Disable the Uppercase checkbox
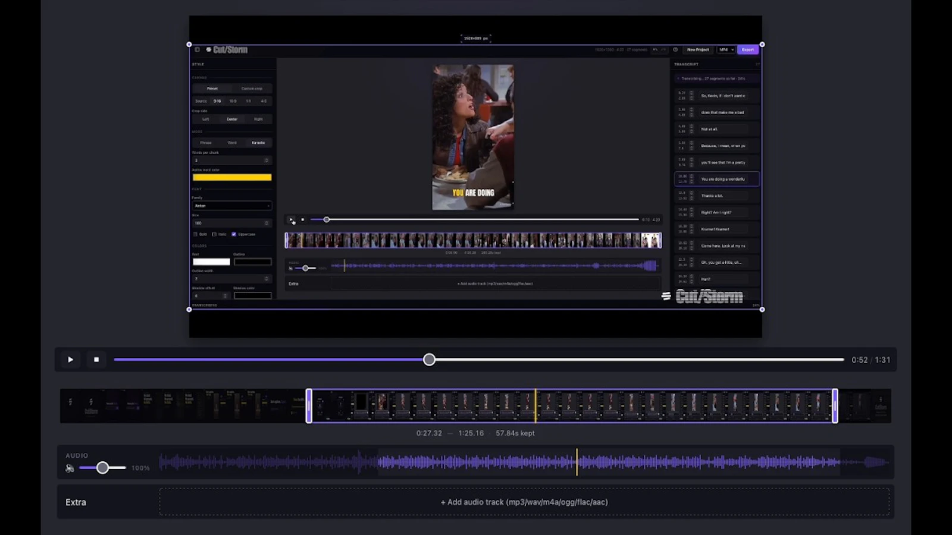 click(x=233, y=234)
